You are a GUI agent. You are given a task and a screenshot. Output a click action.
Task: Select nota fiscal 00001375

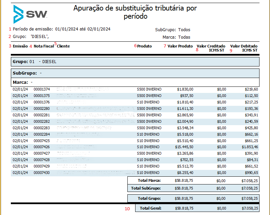[x=42, y=96]
